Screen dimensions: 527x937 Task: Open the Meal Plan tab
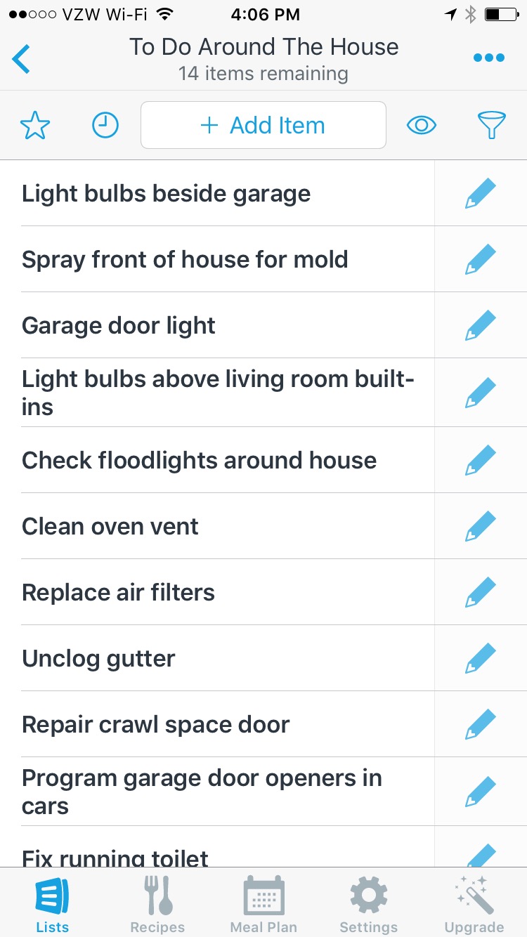[263, 905]
